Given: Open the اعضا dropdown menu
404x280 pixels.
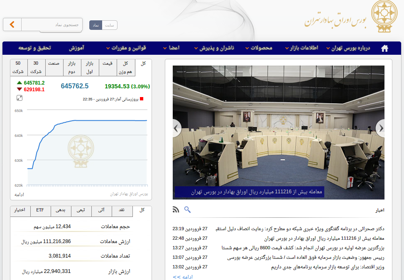Looking at the screenshot, I should pyautogui.click(x=171, y=48).
